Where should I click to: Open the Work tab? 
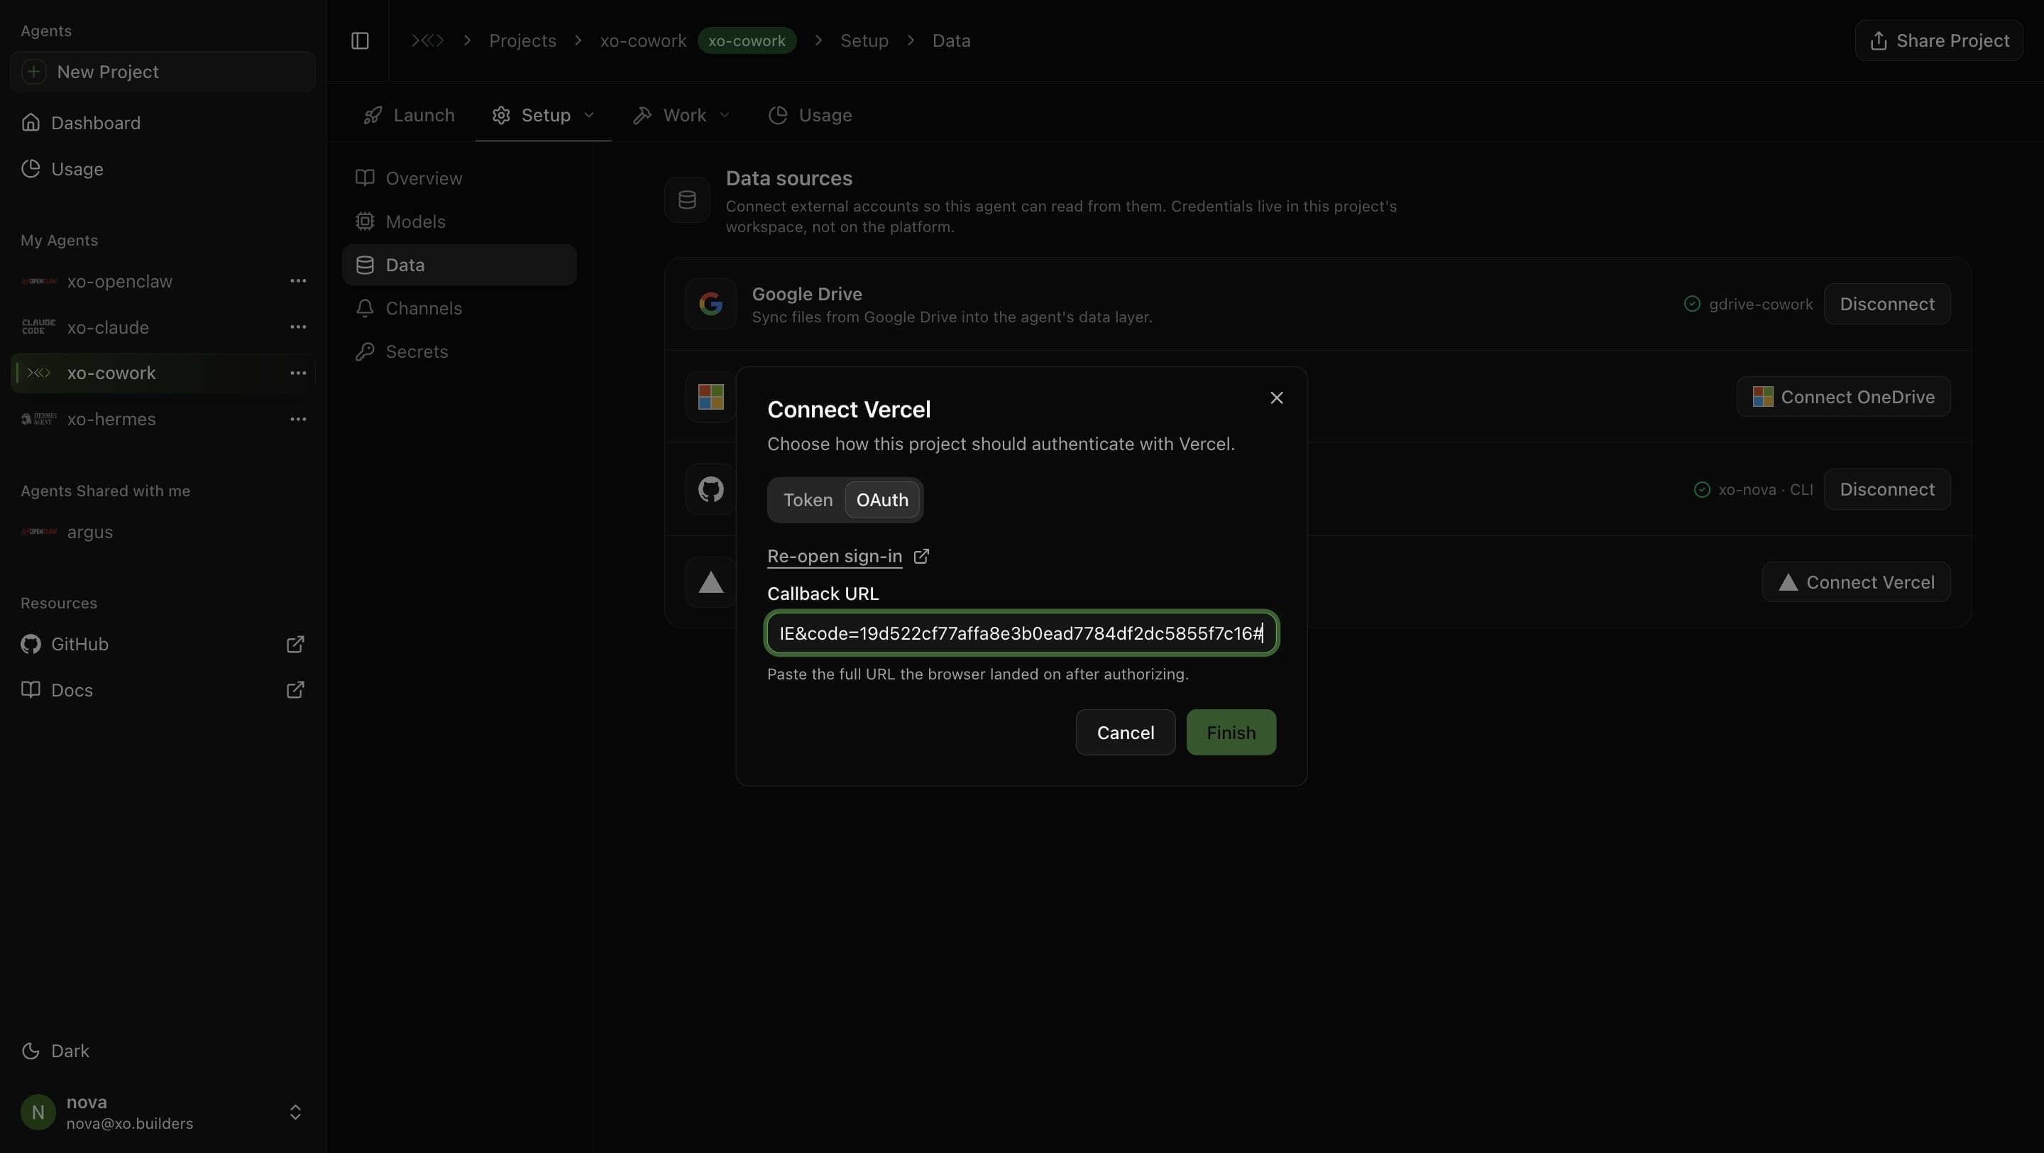point(681,115)
